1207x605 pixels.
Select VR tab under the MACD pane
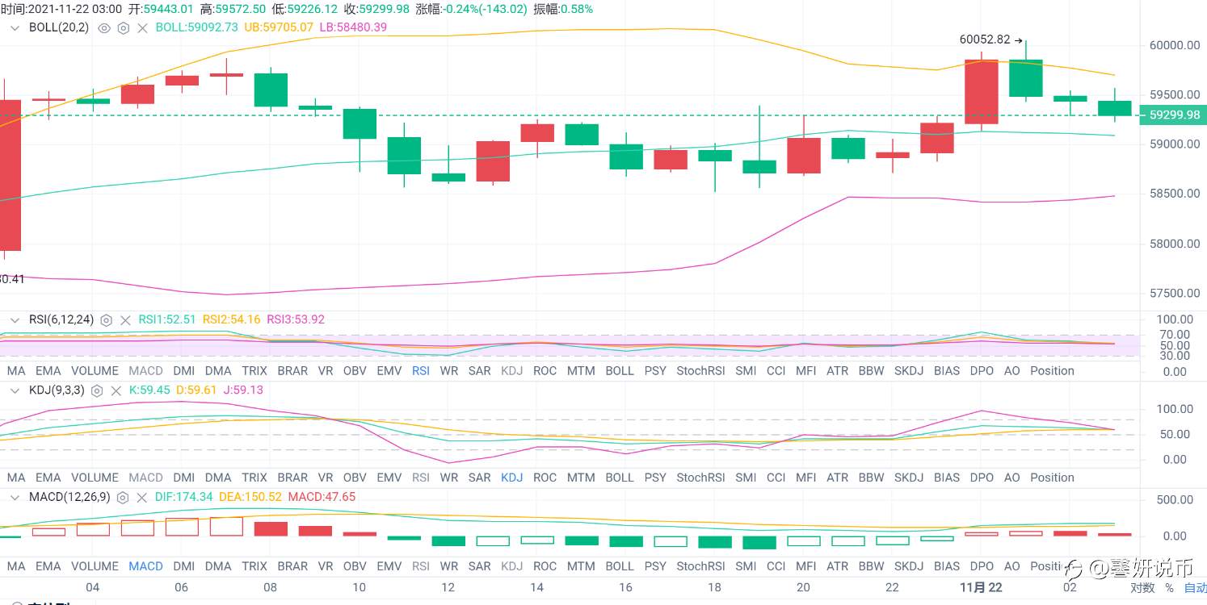point(326,566)
